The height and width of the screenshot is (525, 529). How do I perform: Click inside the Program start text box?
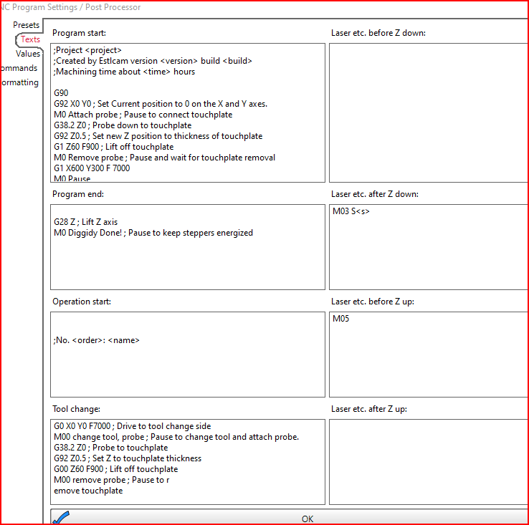click(x=188, y=112)
